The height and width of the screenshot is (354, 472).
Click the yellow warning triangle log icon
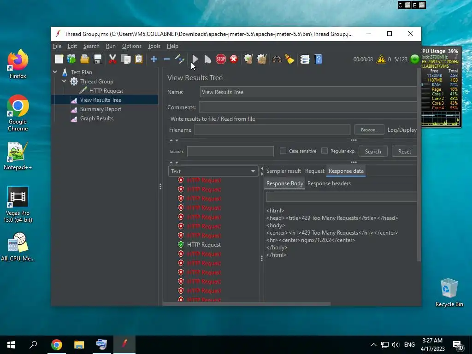381,59
